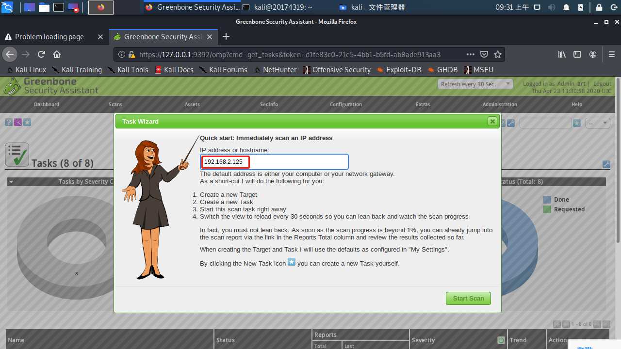Open the GHDB bookmark
Viewport: 621px width, 349px height.
click(x=443, y=70)
